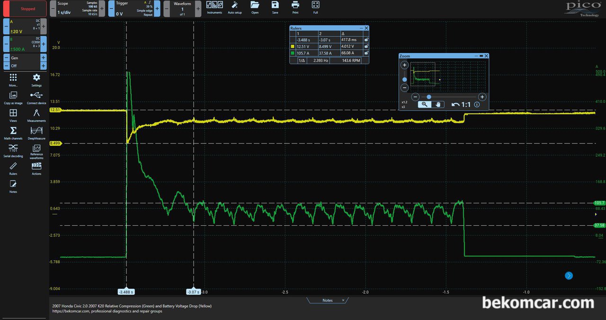This screenshot has width=606, height=320.
Task: Open a saved waveform file
Action: tap(255, 7)
